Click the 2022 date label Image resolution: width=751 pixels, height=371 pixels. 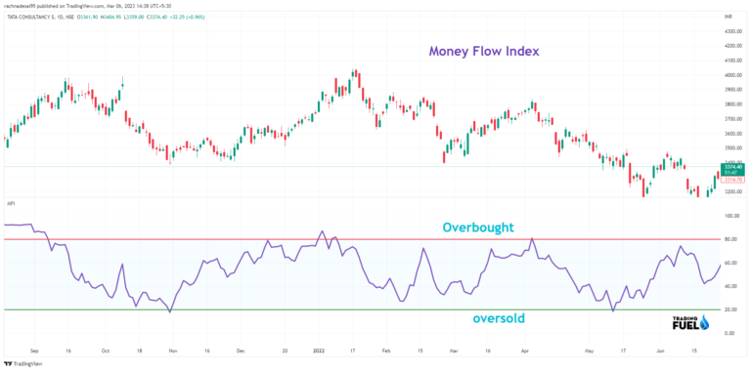318,350
